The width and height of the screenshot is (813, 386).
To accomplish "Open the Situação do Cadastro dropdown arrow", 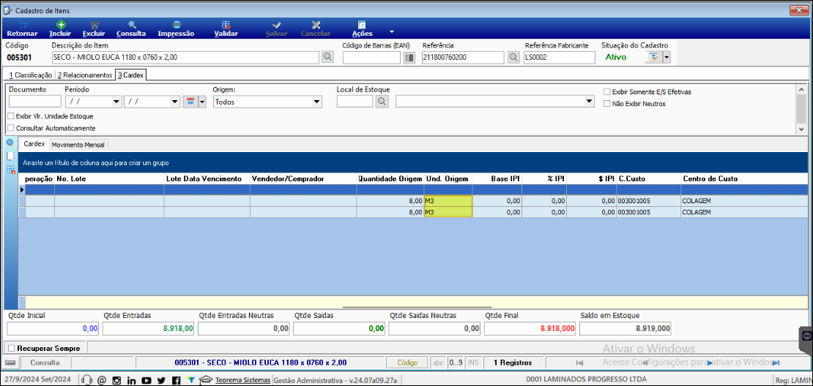I will 667,58.
